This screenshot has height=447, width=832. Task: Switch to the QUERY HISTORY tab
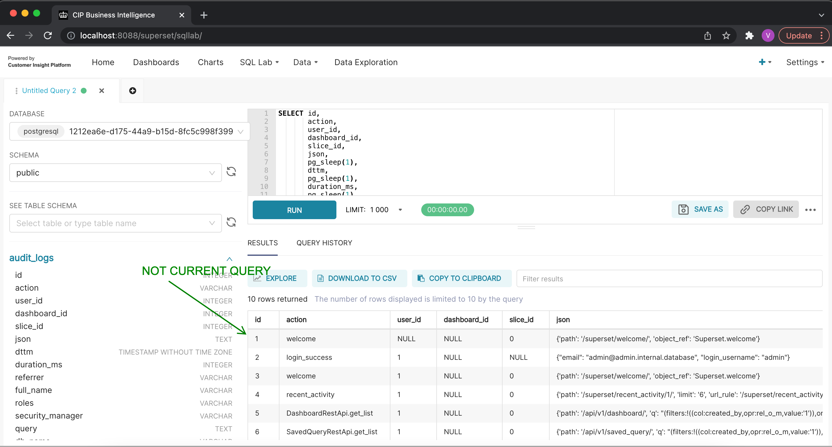pyautogui.click(x=324, y=243)
